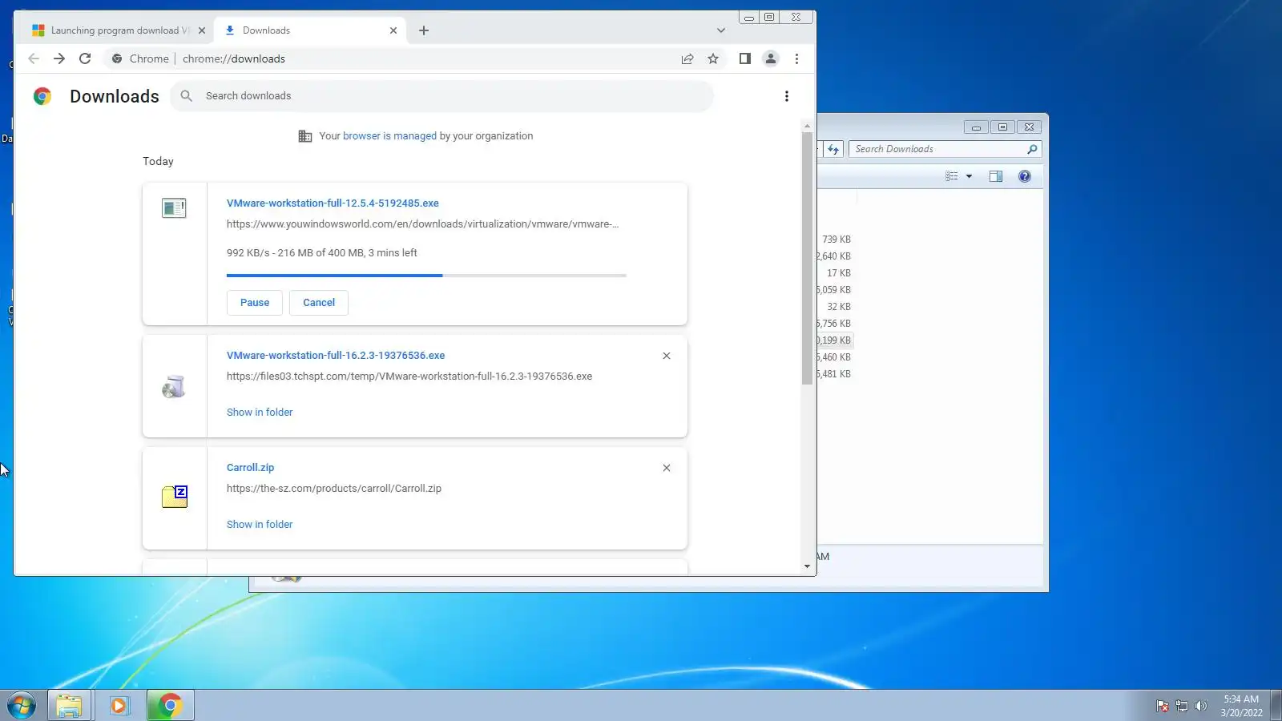Switch to Launching program download tab
This screenshot has width=1282, height=721.
[119, 30]
